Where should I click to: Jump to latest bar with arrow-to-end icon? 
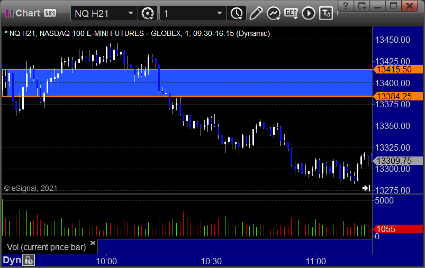pyautogui.click(x=366, y=188)
